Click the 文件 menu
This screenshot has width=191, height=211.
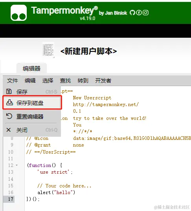[13, 81]
